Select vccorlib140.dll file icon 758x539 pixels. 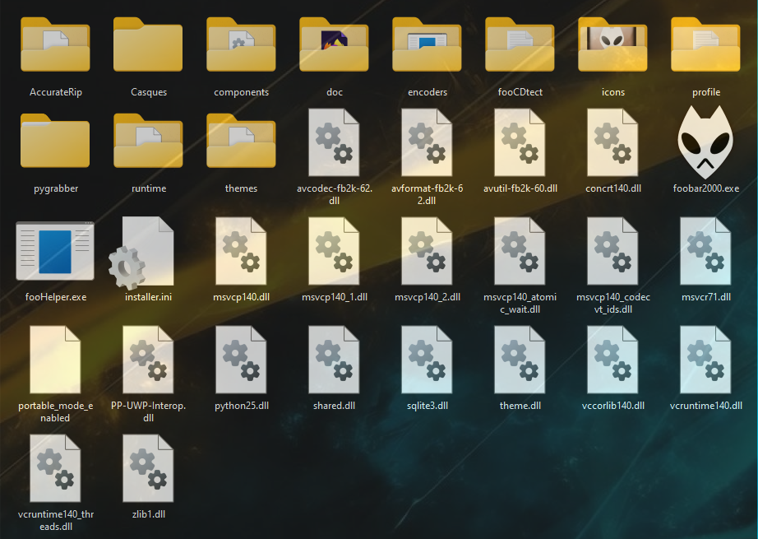click(x=612, y=360)
